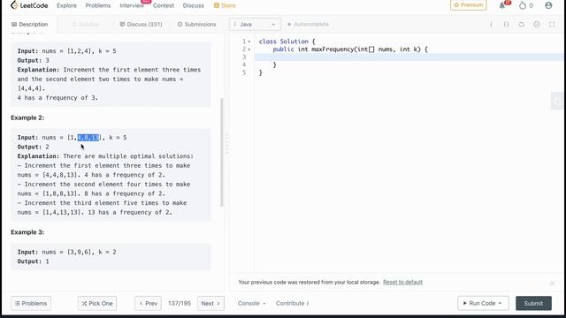Collapse code fold arrow on line 1

tap(249, 42)
